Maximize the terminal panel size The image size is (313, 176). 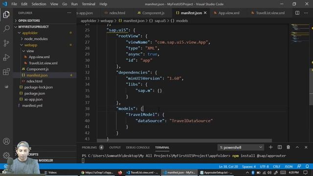pos(297,147)
